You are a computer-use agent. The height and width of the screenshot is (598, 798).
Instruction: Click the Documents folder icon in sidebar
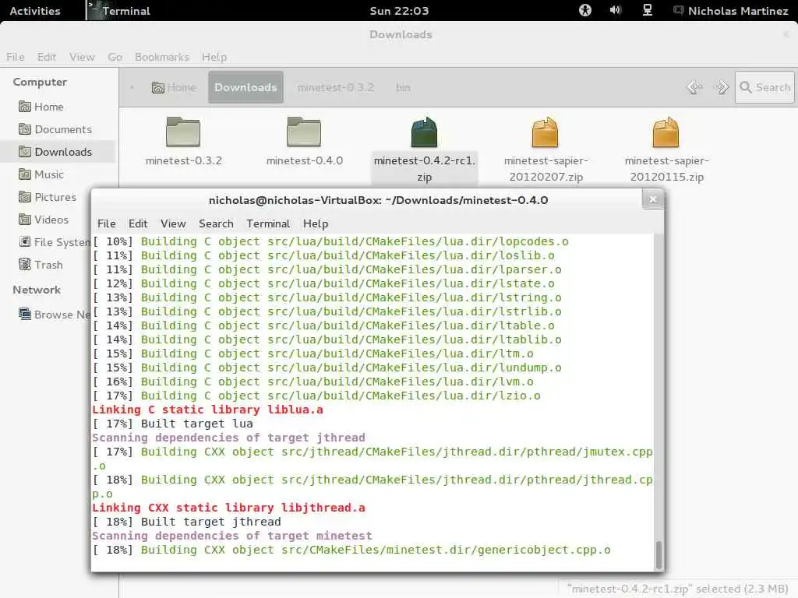coord(24,129)
